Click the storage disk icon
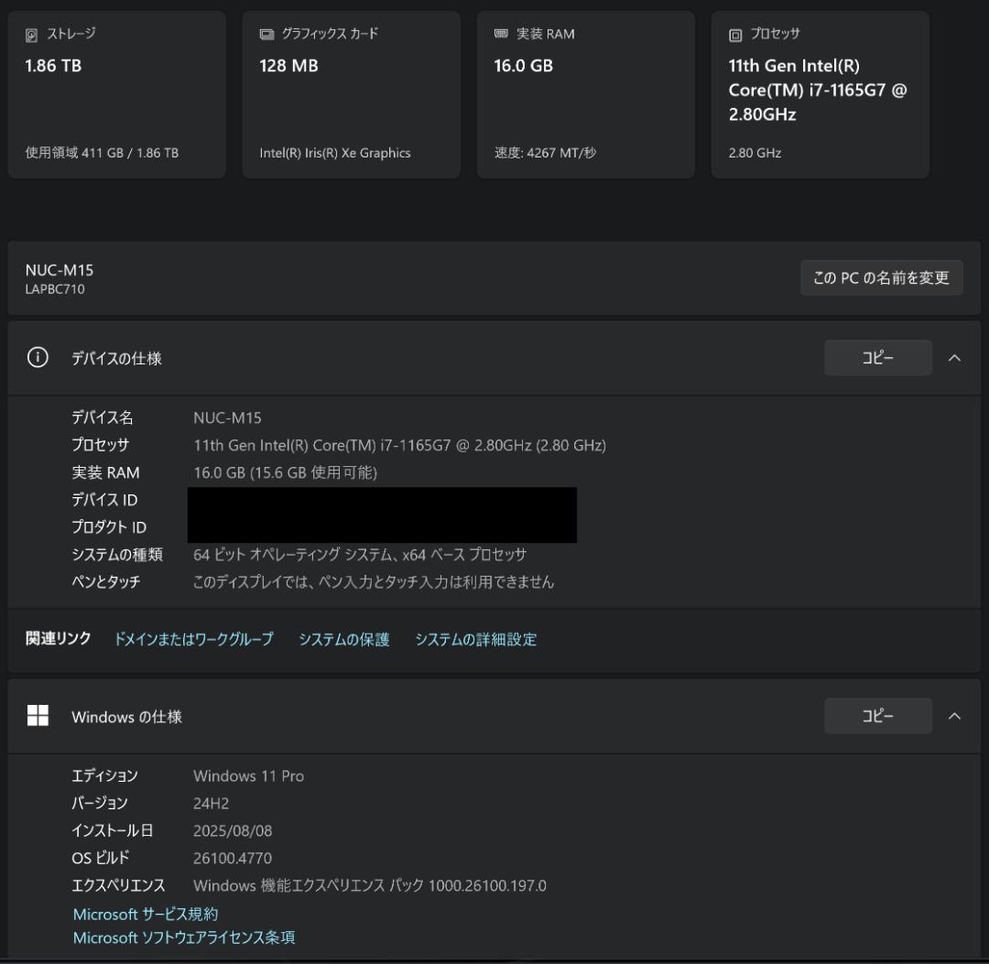This screenshot has width=989, height=964. pos(31,36)
